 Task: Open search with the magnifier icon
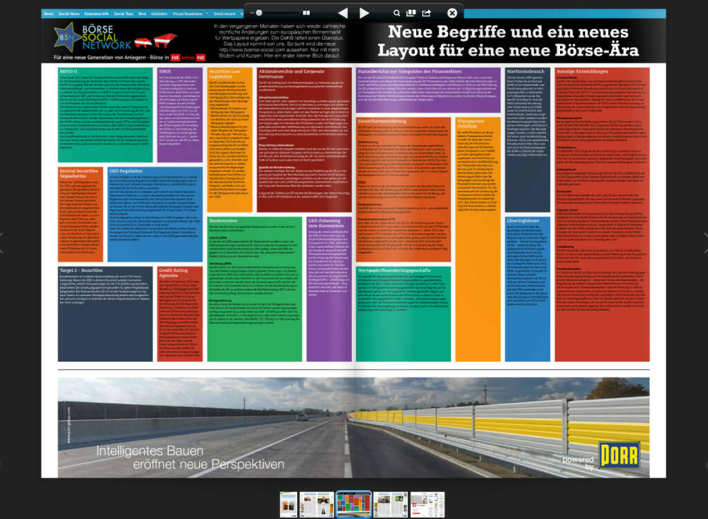(397, 13)
